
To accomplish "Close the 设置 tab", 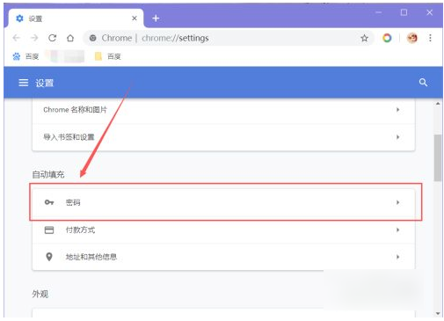I will [x=135, y=18].
